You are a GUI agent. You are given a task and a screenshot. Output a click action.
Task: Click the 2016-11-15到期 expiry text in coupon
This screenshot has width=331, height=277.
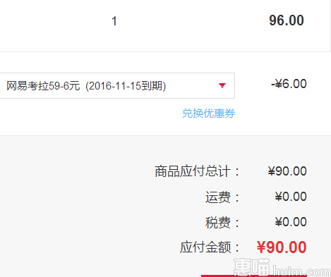point(126,86)
